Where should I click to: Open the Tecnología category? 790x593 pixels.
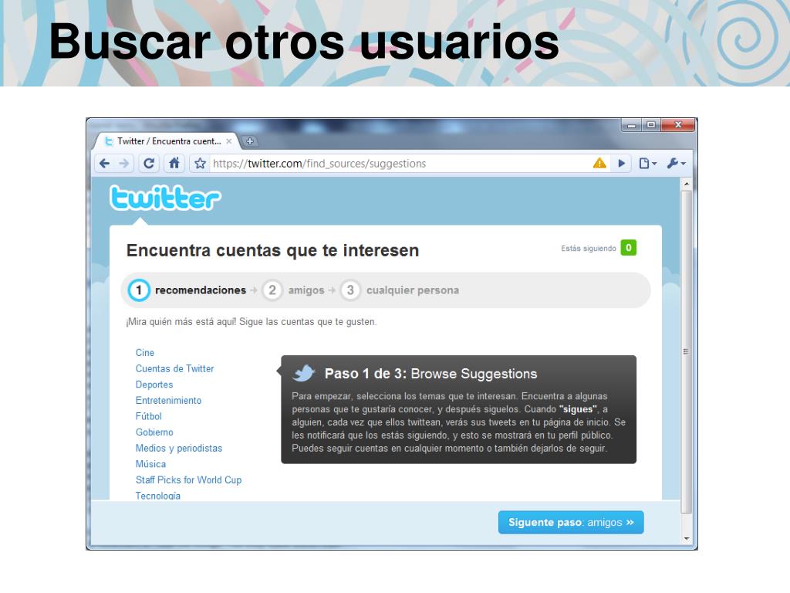point(157,495)
